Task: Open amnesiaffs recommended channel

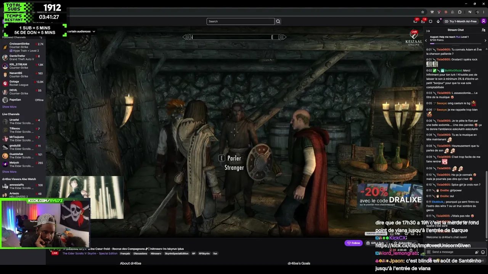Action: 23,186
